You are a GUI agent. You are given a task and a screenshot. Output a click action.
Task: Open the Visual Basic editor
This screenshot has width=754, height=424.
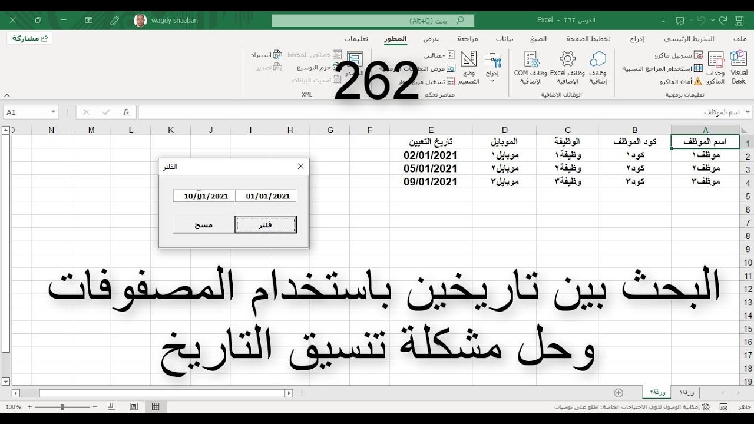[x=739, y=68]
